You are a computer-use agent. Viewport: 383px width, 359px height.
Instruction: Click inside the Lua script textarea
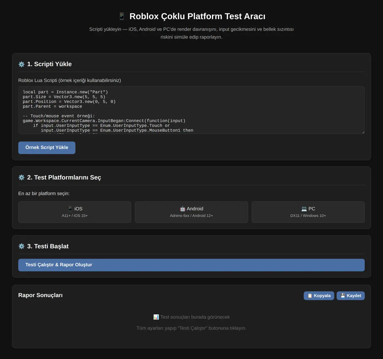tap(191, 110)
